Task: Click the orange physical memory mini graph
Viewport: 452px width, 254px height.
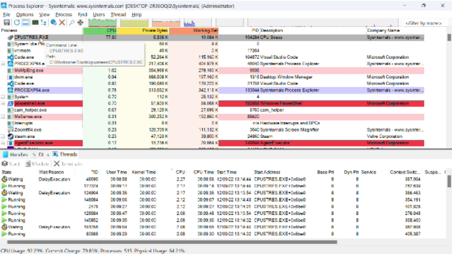Action: coord(166,23)
